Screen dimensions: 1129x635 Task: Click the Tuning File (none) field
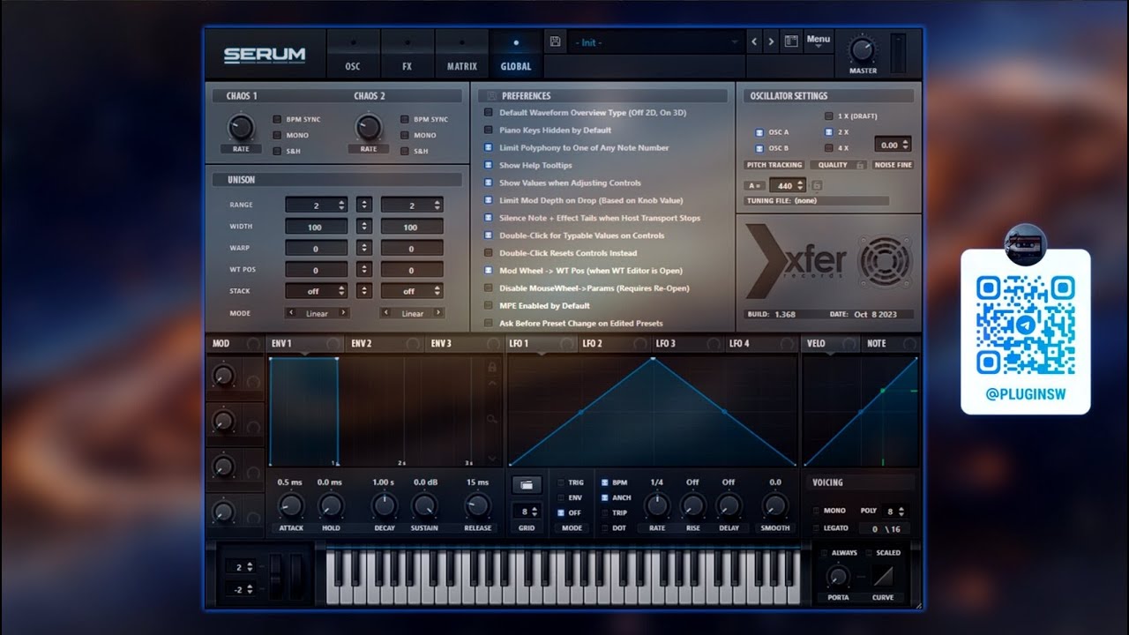coord(818,201)
